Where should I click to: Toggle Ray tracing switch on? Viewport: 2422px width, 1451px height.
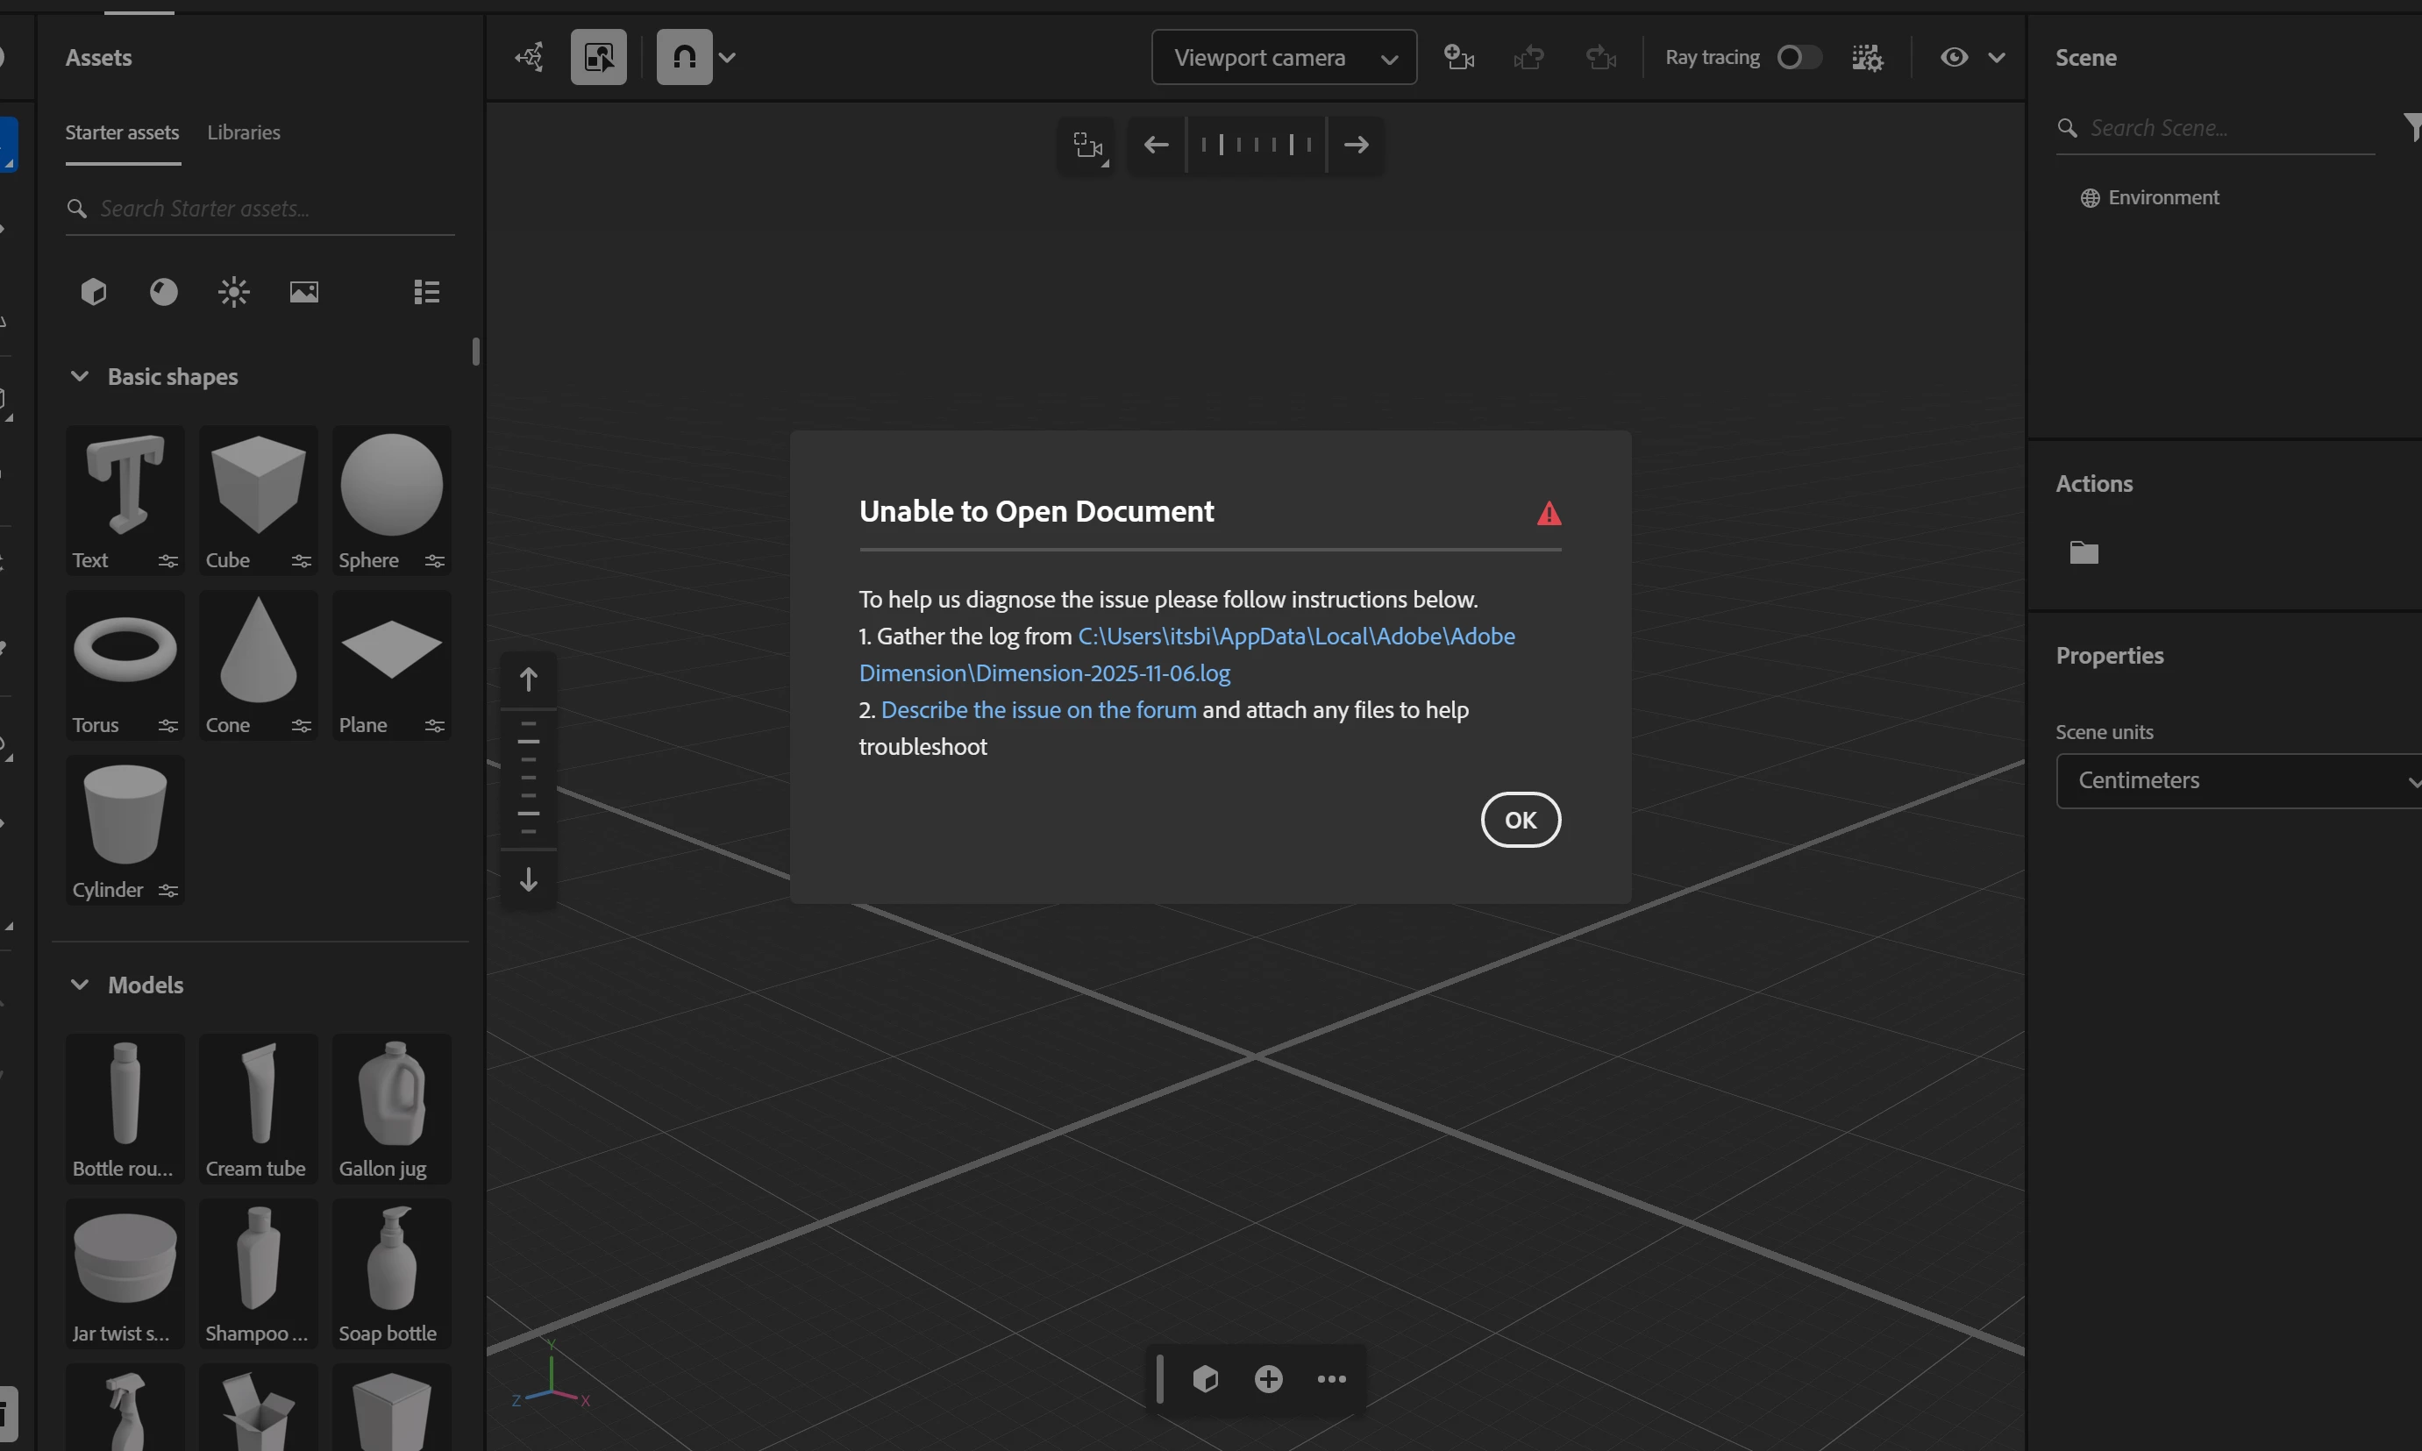click(x=1799, y=58)
